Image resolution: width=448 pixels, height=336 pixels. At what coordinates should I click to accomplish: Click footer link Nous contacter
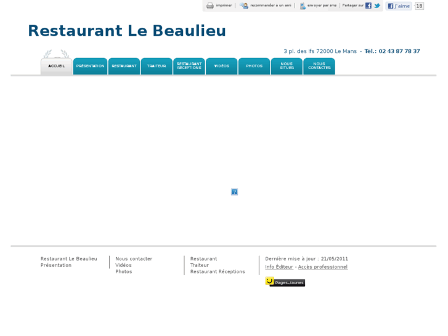(x=134, y=259)
